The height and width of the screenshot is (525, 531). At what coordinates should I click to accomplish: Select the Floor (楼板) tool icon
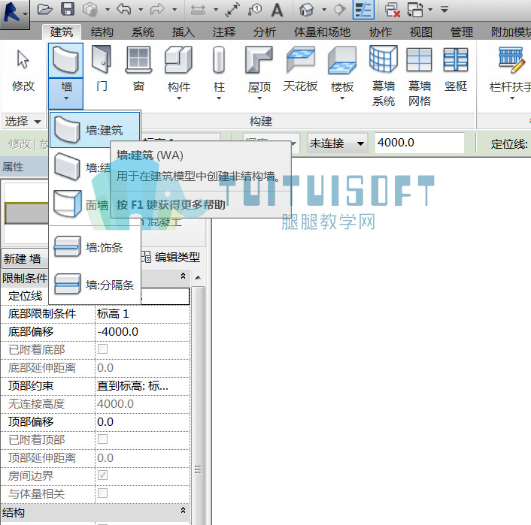click(342, 61)
